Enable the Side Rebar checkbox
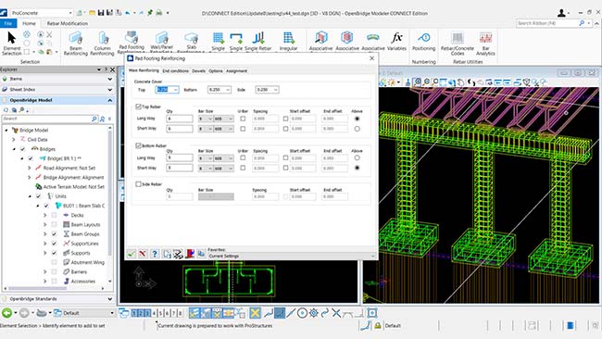The height and width of the screenshot is (339, 602). point(138,184)
